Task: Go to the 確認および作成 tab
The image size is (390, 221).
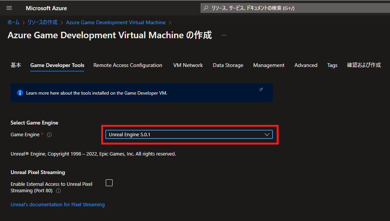Action: coord(364,65)
